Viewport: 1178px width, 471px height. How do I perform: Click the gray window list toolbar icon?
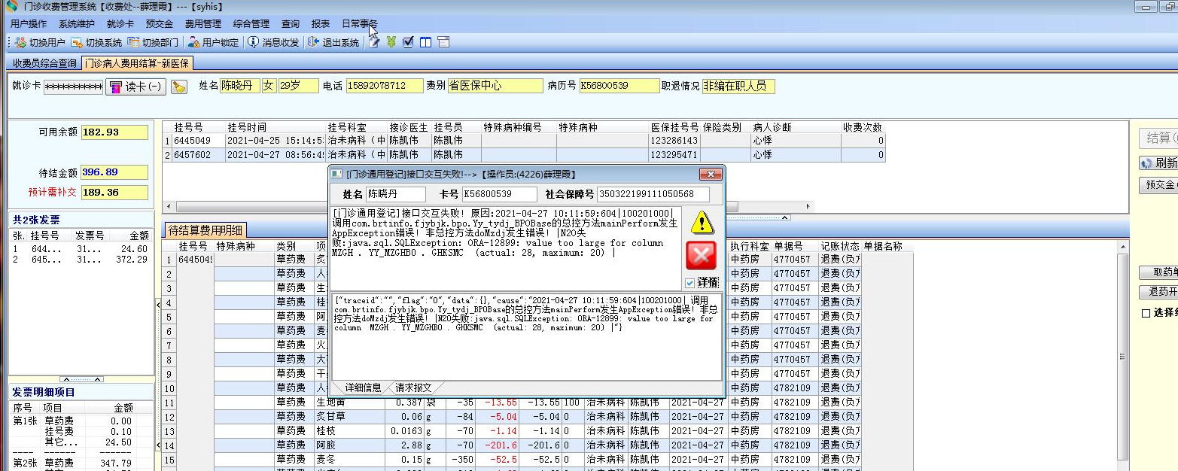click(443, 42)
